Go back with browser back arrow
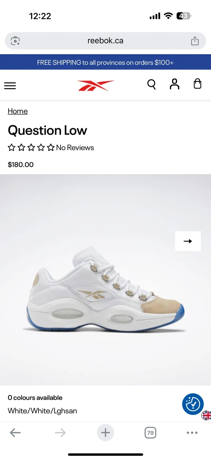Viewport: 211px width, 460px height. (x=15, y=433)
